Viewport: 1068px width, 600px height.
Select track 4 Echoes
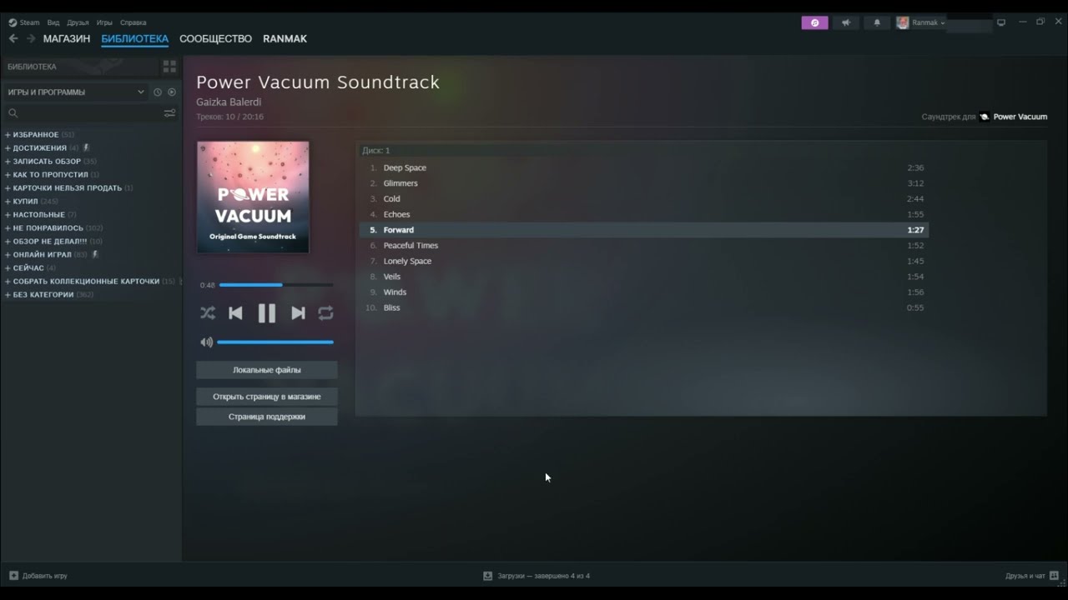(x=644, y=214)
